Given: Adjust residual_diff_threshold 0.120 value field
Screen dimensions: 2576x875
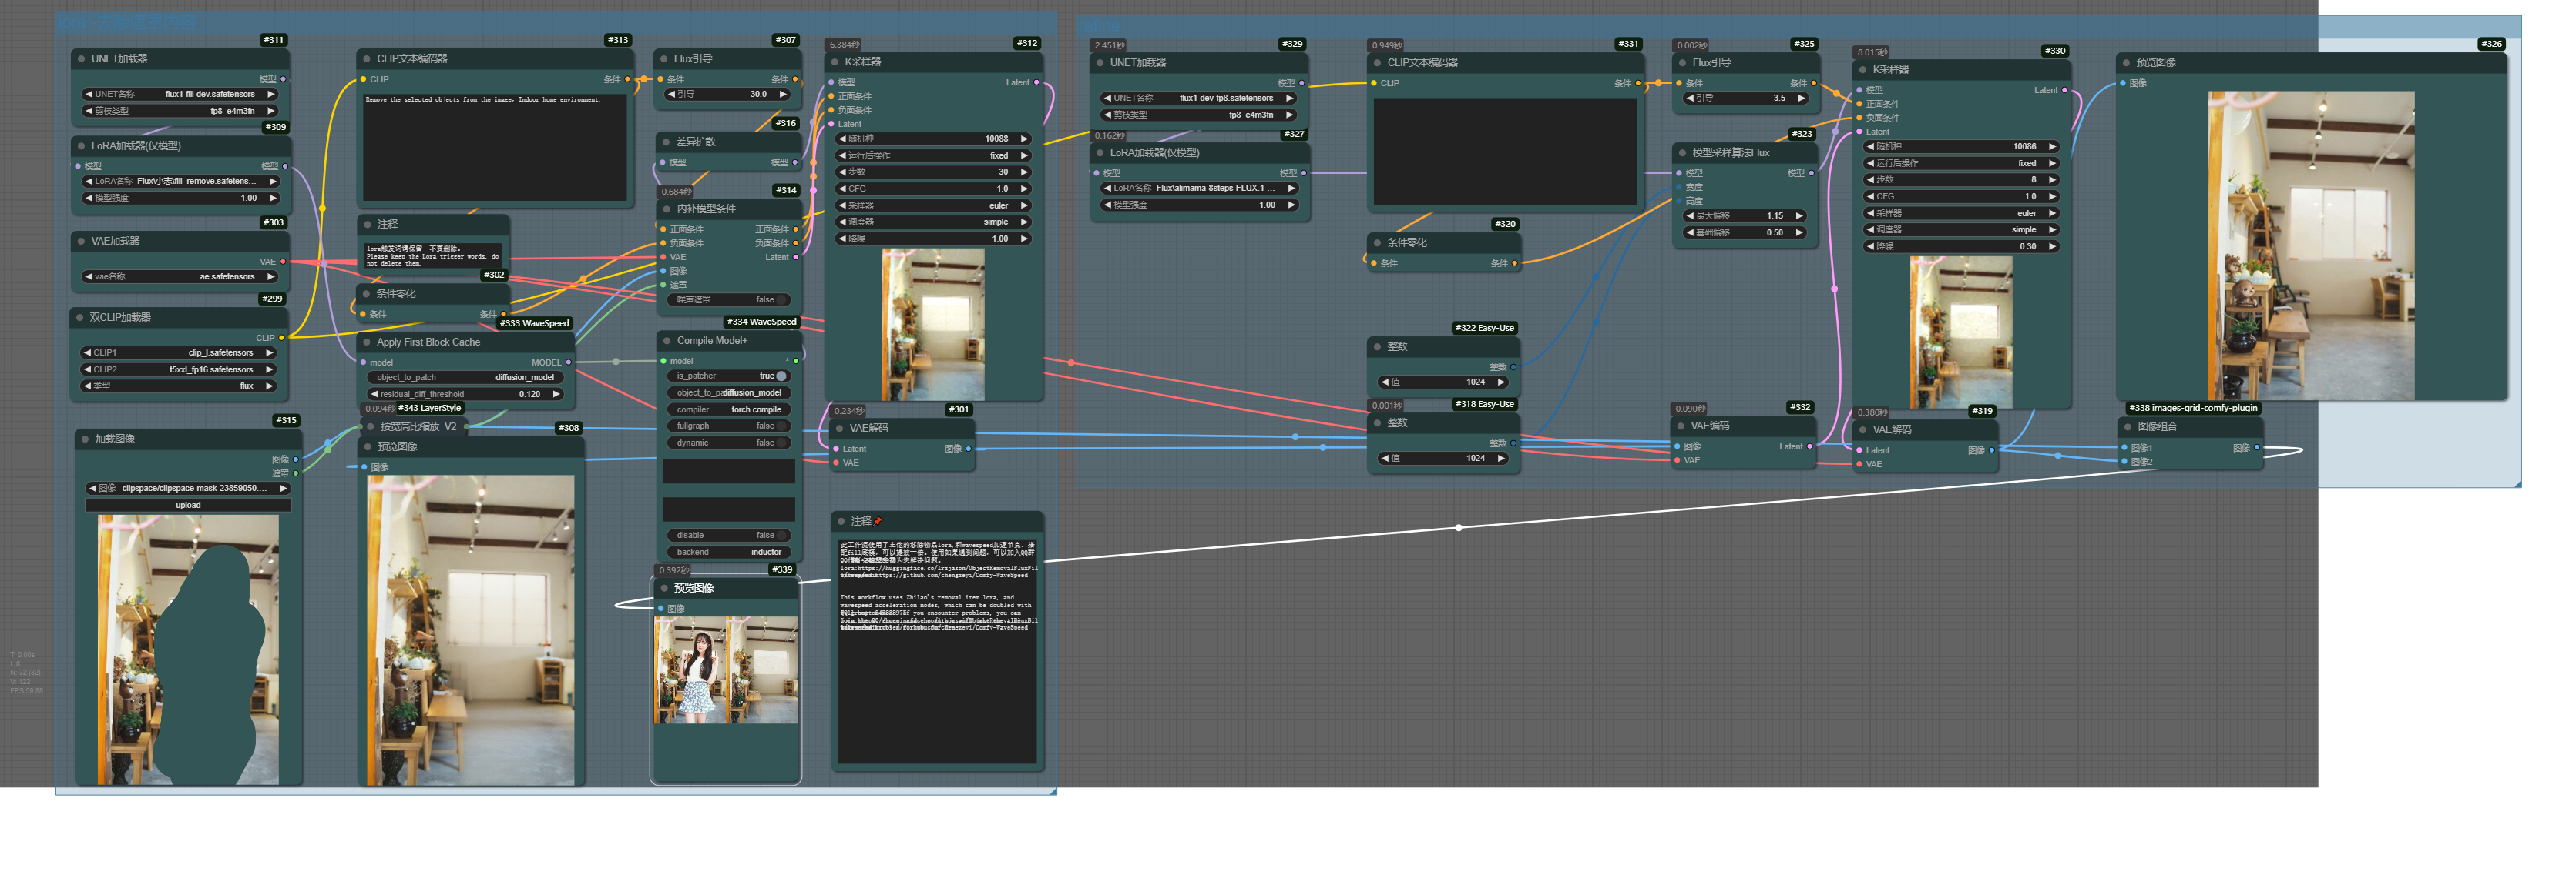Looking at the screenshot, I should pyautogui.click(x=465, y=395).
